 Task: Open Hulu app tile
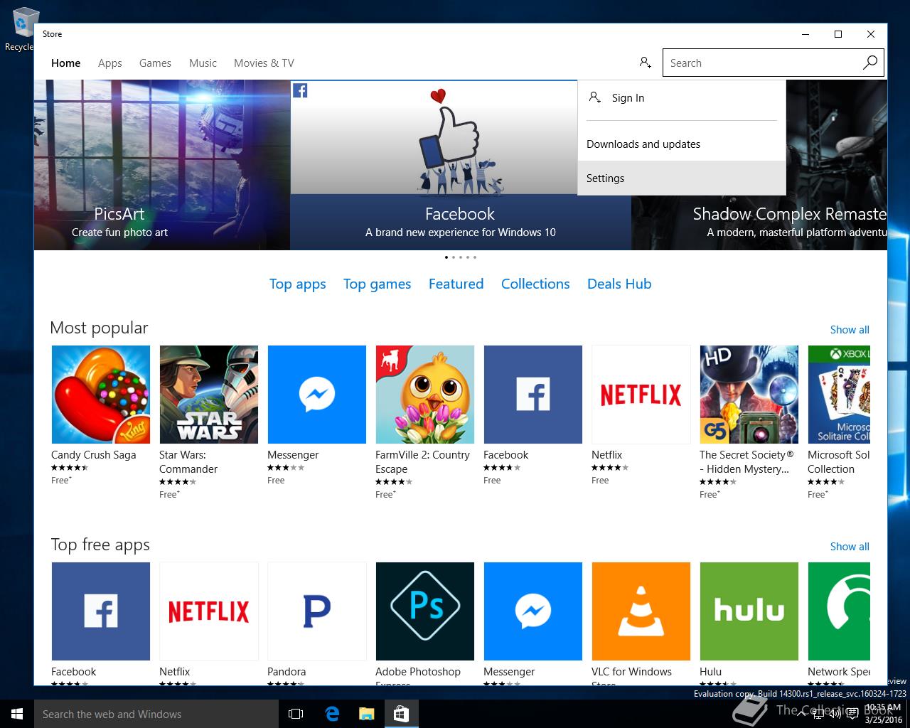coord(749,611)
